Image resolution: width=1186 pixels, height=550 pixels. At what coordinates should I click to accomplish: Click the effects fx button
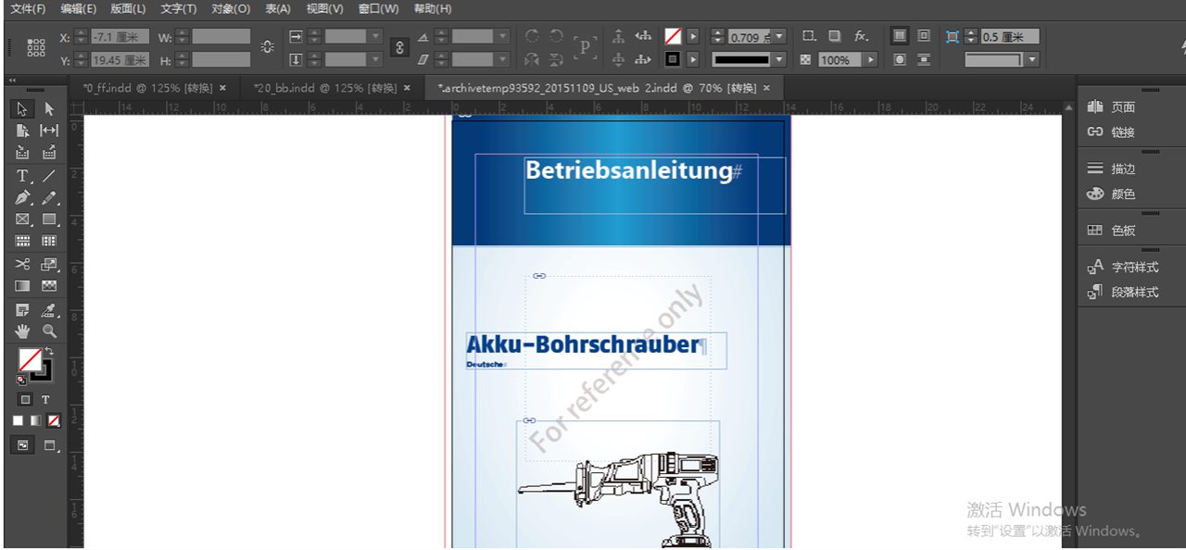[x=861, y=36]
